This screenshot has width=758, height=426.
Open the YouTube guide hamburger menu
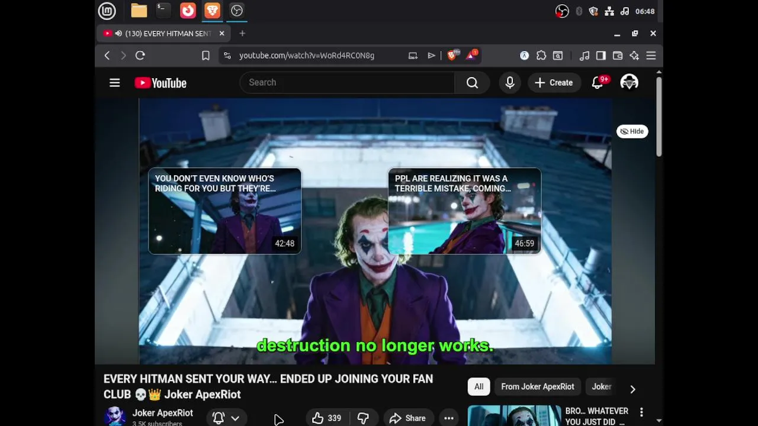(115, 83)
